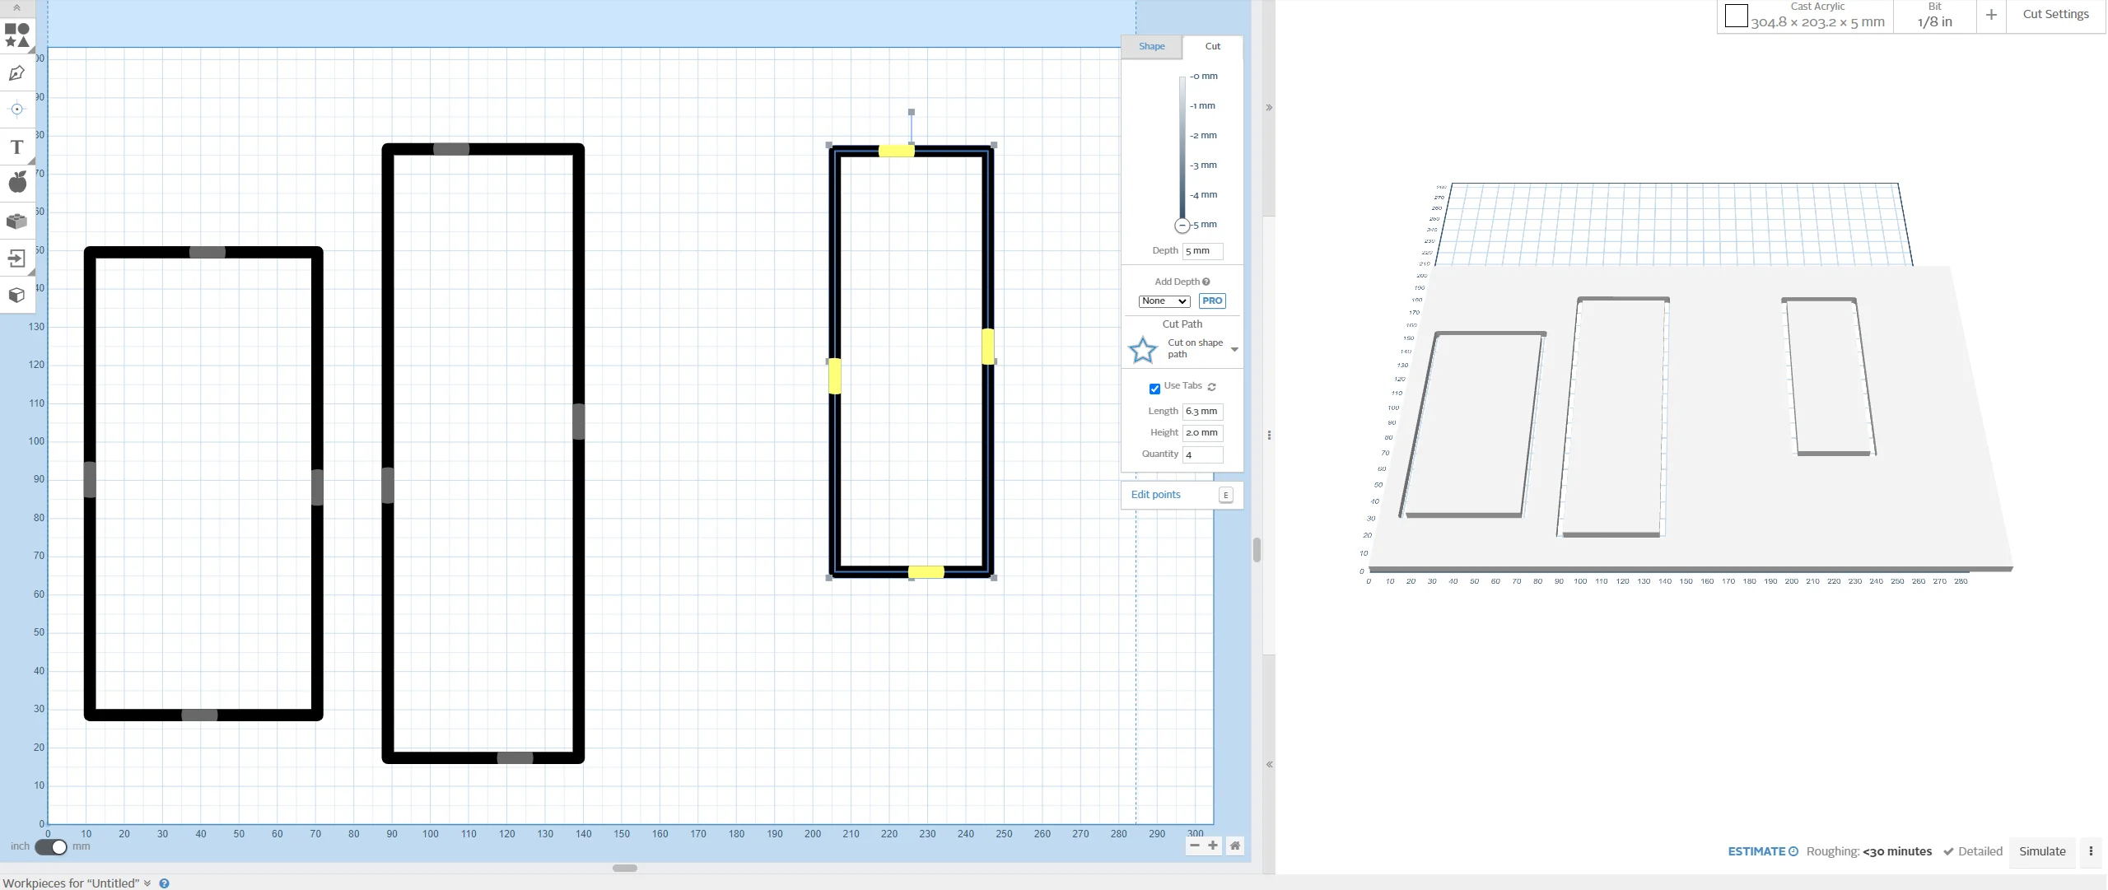2108x890 pixels.
Task: Reset canvas view with home icon
Action: [1234, 846]
